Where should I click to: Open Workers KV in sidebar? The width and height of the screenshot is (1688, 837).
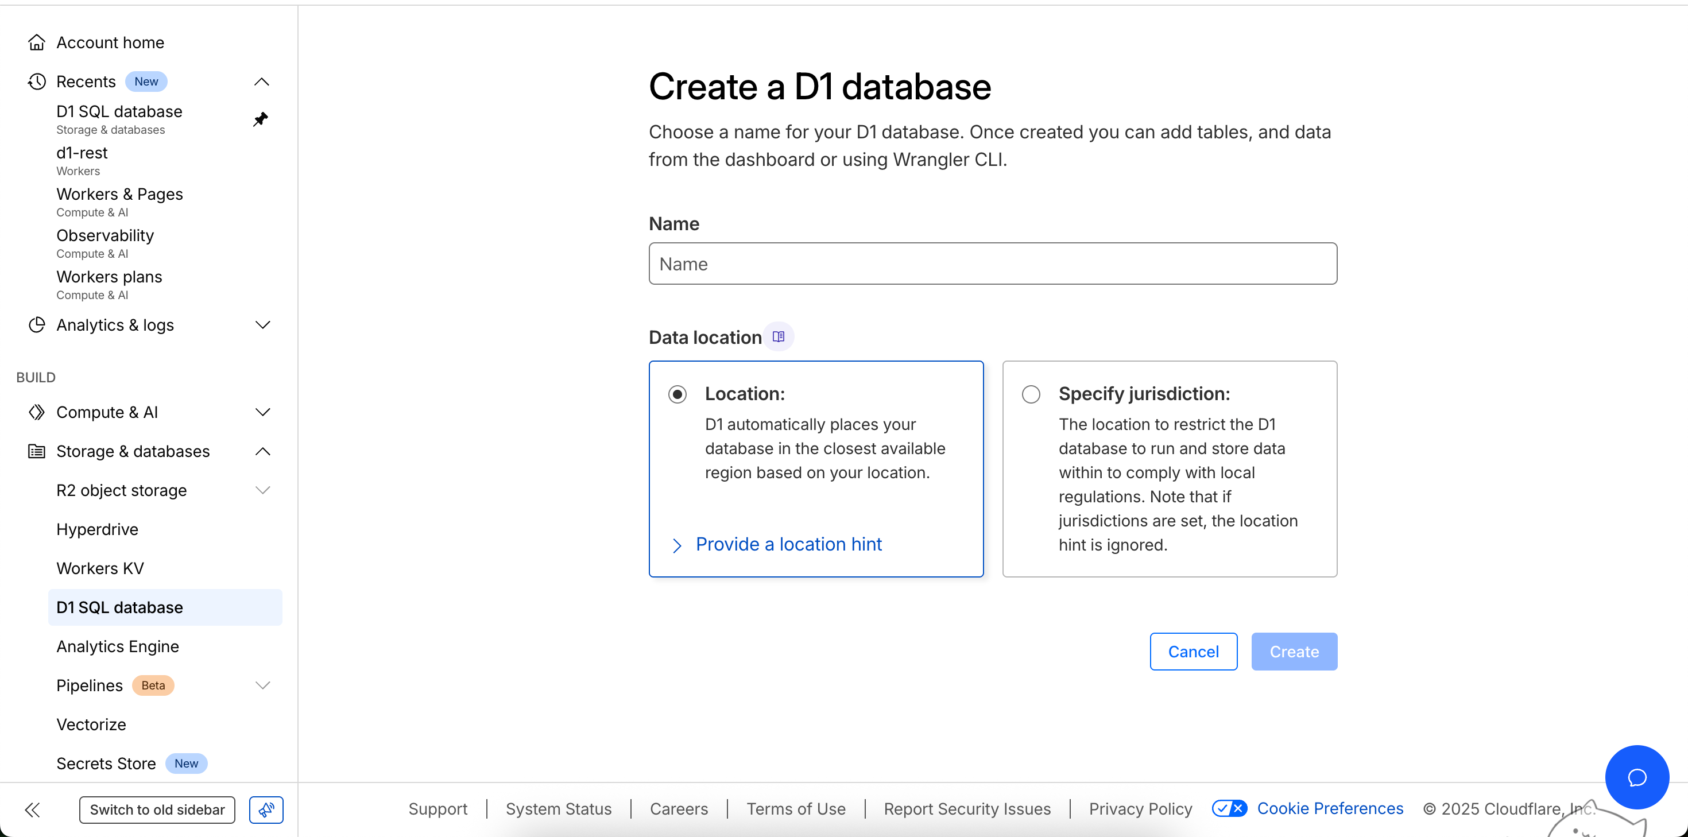click(100, 568)
